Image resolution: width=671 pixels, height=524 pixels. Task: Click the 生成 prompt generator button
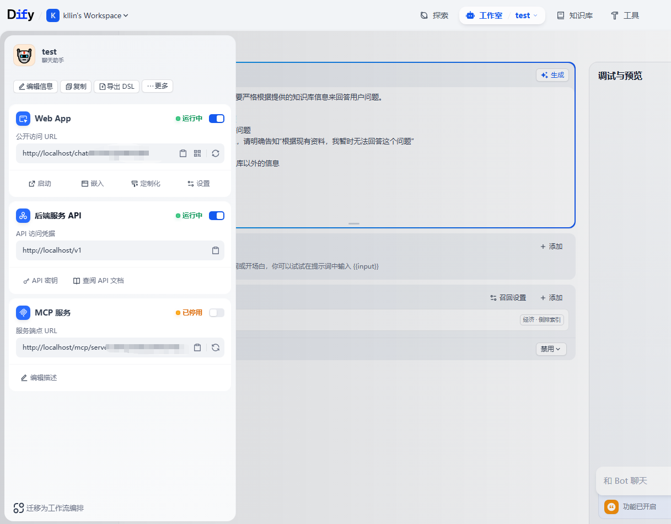point(552,75)
